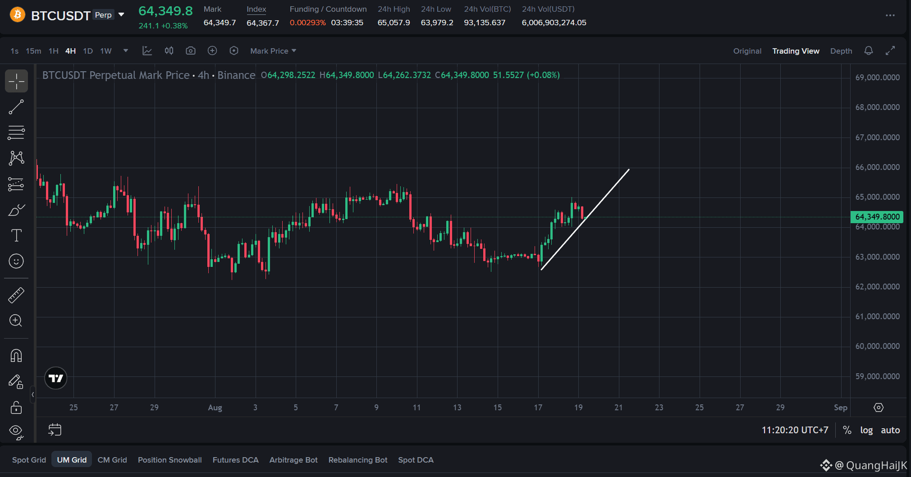
Task: Expand the BTCUSDT symbol selector arrow
Action: (x=121, y=15)
